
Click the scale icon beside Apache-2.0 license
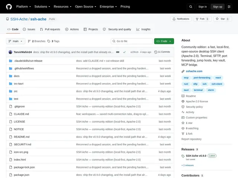[183, 101]
